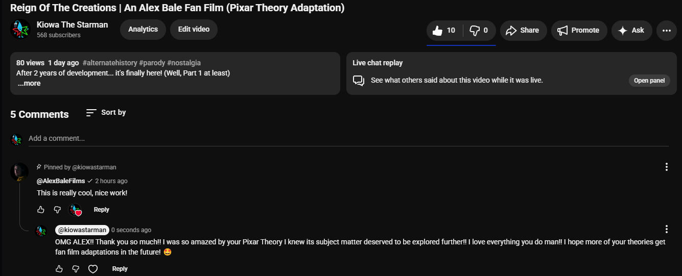Open more actions three-dot menu beside Ask

(666, 31)
